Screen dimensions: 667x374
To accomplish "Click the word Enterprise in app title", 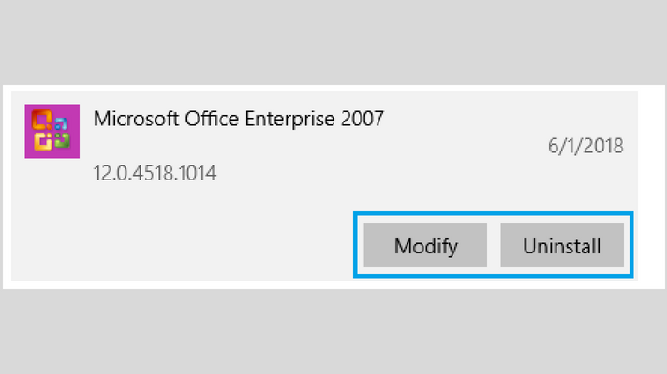I will (x=290, y=119).
